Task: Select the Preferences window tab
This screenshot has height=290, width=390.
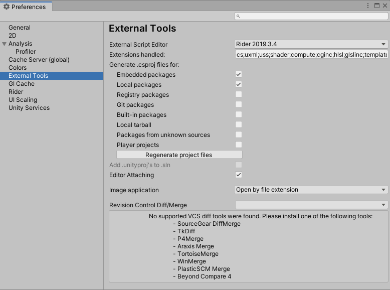Action: (x=25, y=7)
